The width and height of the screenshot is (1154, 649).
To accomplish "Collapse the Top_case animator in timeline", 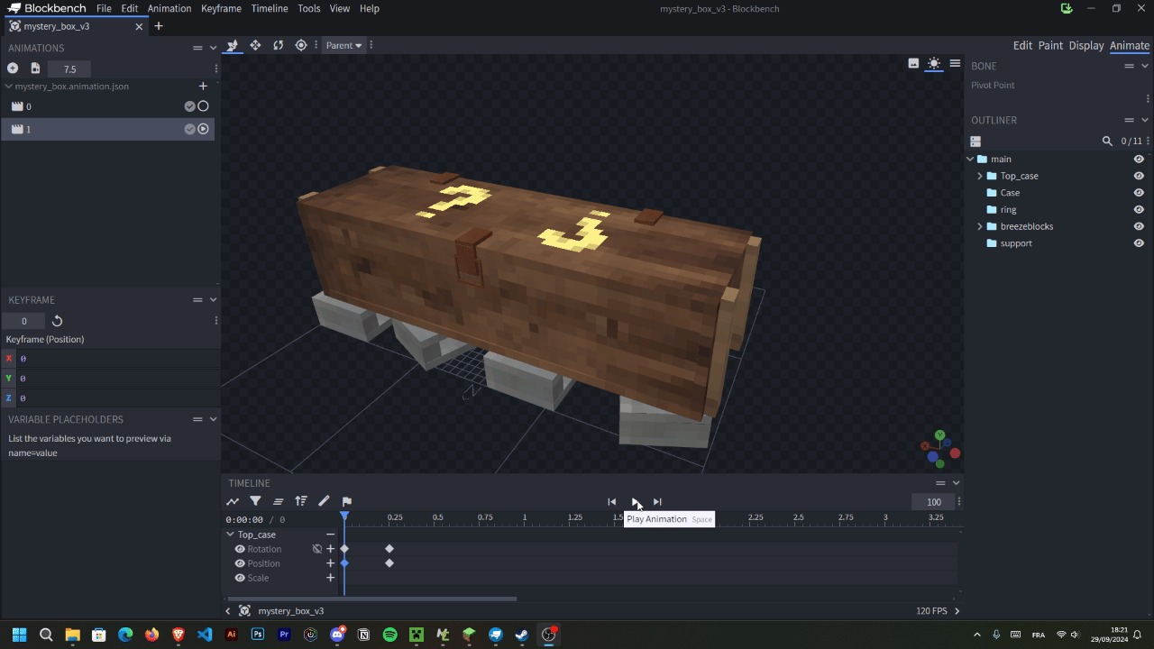I will tap(230, 535).
